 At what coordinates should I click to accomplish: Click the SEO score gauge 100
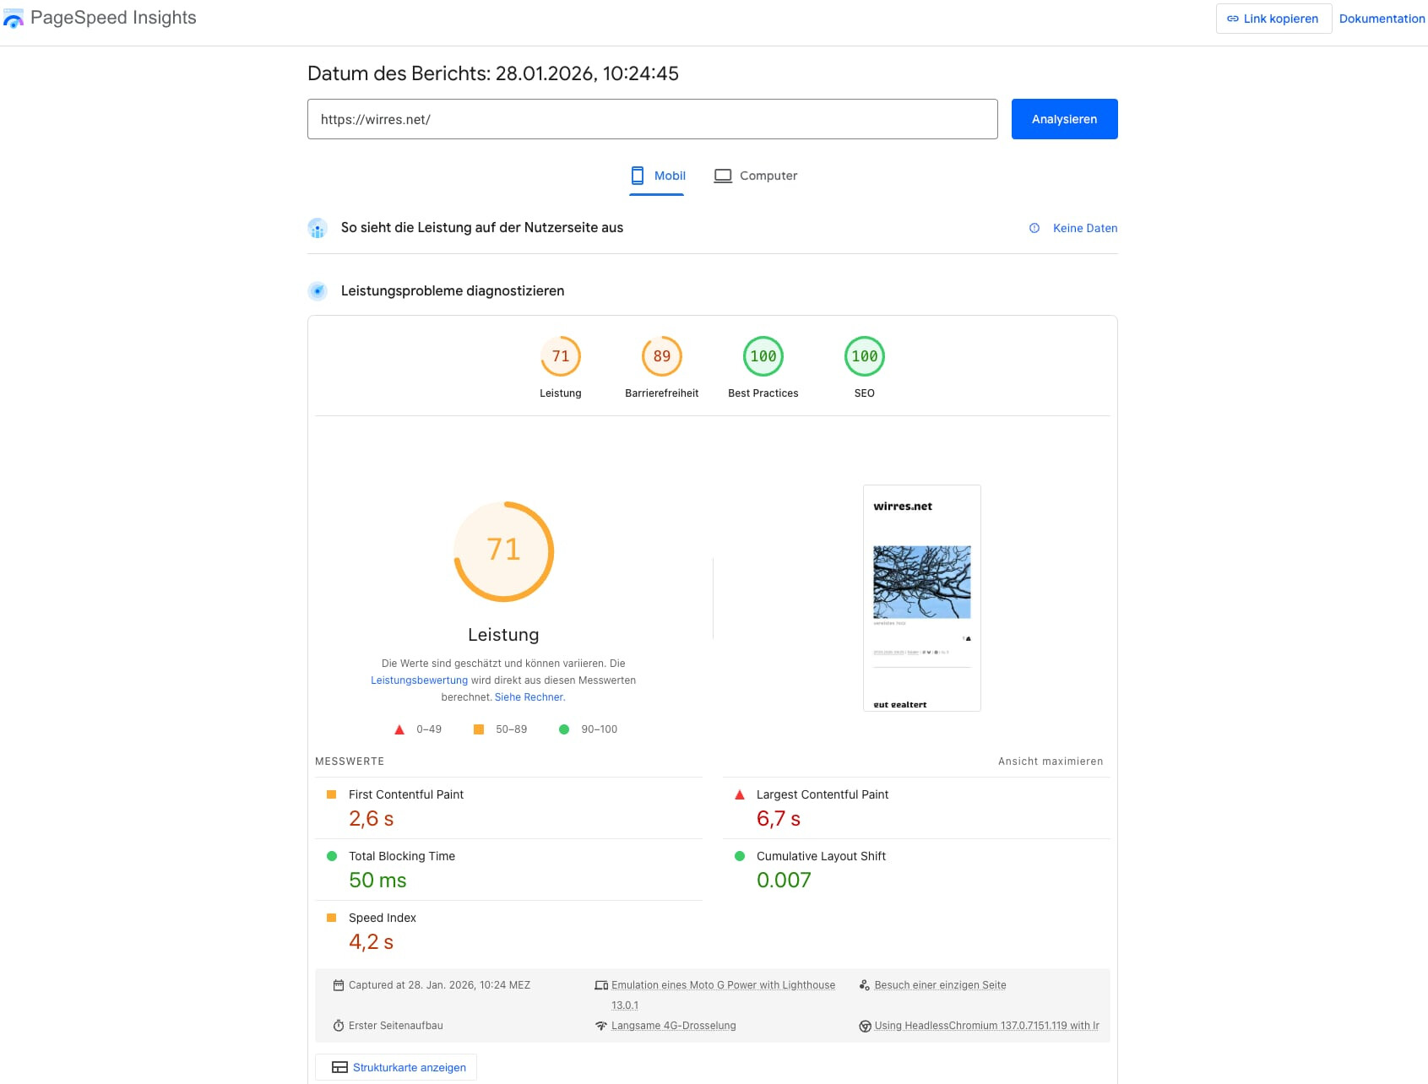point(864,357)
